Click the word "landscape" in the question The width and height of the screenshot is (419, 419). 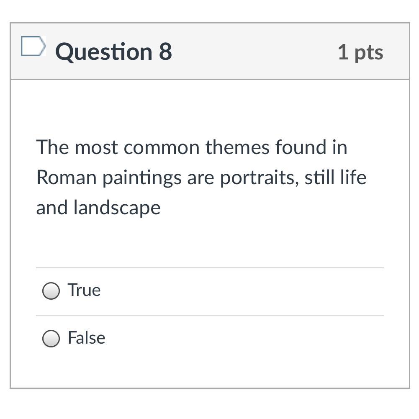(x=117, y=208)
